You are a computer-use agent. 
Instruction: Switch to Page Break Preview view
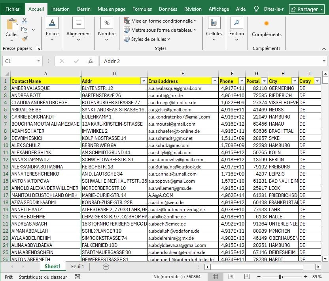point(247,276)
